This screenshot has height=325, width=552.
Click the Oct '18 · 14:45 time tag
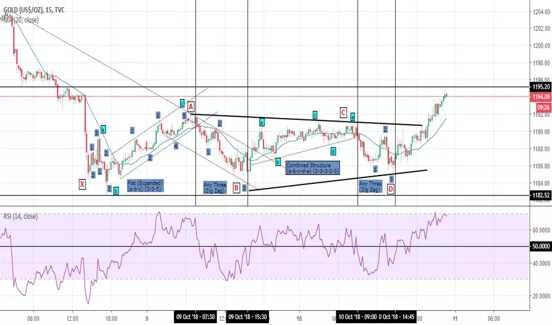(x=397, y=317)
